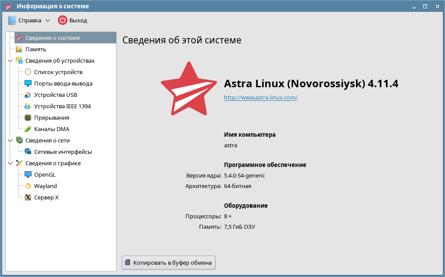Open 'Сетевые интерфейсы' page
Screen dimensions: 445x277
tap(63, 152)
